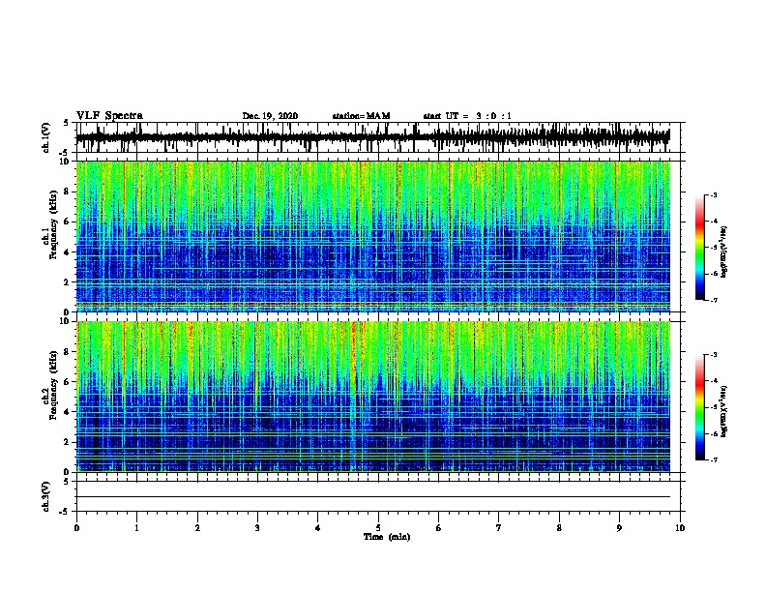Select the date 'Dec. 19, 2020'
Screen dimensions: 766x592
pos(270,116)
